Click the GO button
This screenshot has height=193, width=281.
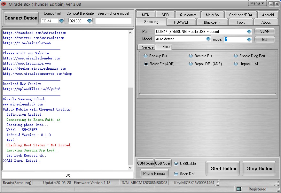tap(264, 39)
